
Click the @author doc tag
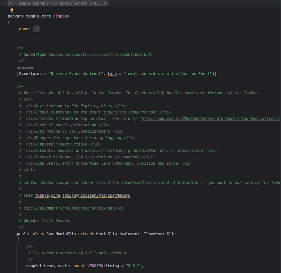[32, 221]
